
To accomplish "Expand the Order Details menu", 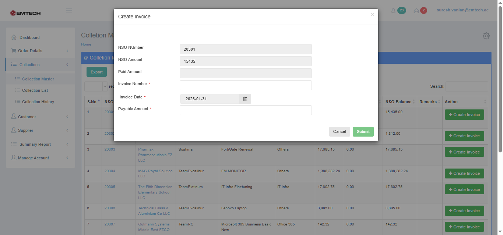I will click(x=30, y=51).
